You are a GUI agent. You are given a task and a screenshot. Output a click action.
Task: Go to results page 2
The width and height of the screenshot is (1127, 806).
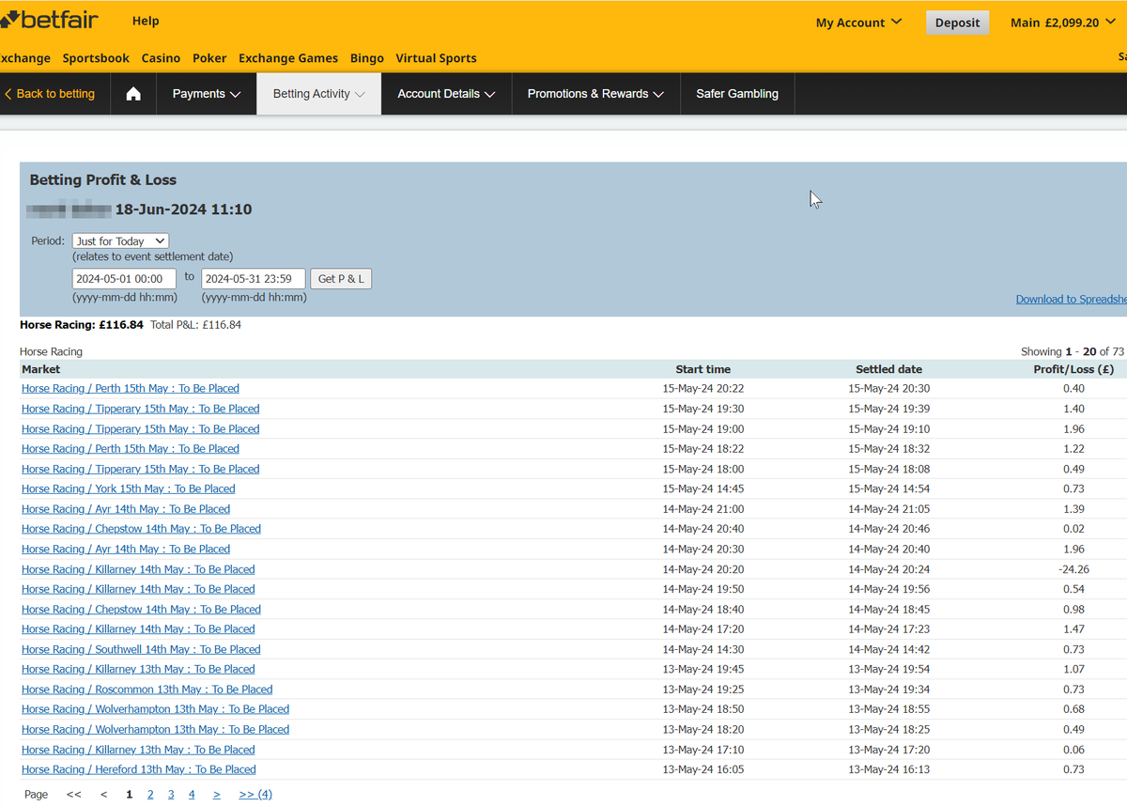150,795
